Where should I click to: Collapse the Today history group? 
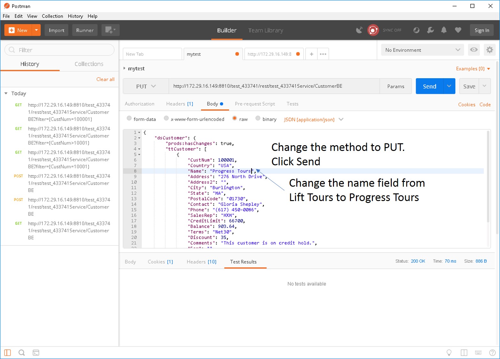6,93
